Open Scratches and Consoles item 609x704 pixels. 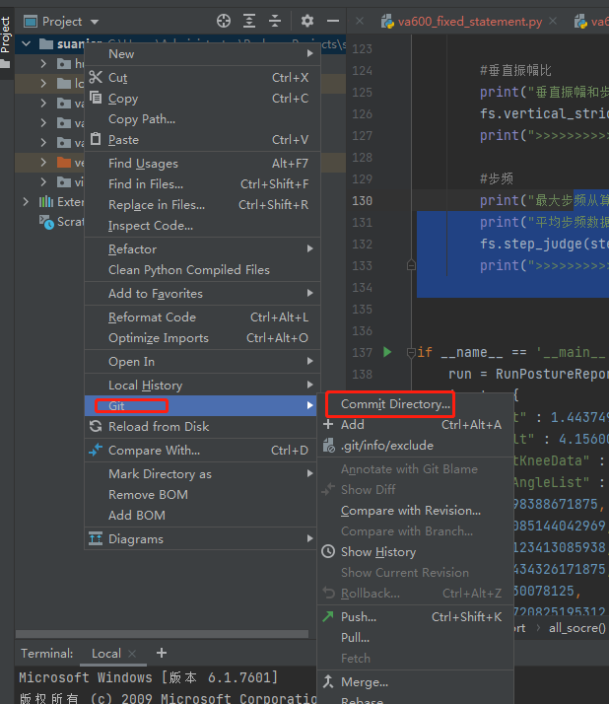61,222
